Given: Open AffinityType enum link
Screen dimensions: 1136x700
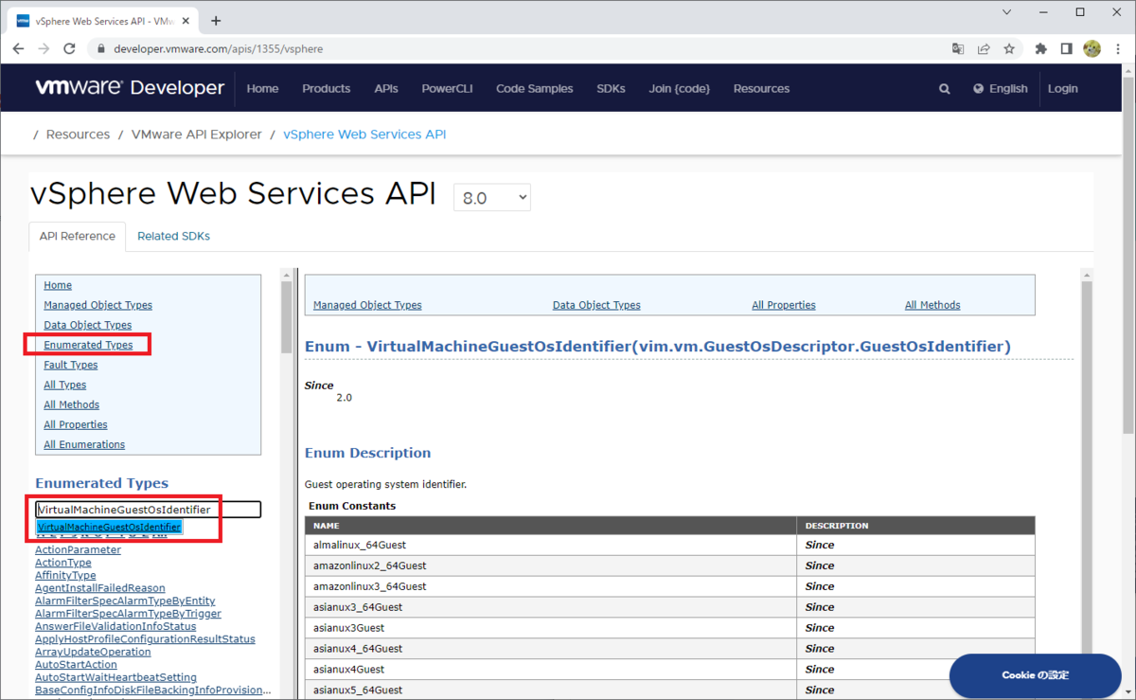Looking at the screenshot, I should (65, 575).
